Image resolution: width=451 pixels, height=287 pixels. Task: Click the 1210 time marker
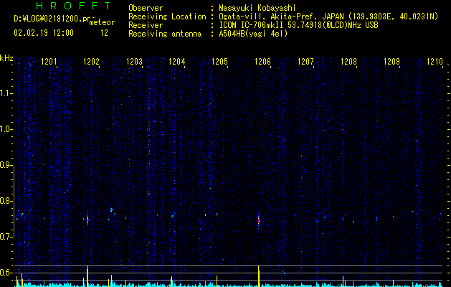[435, 61]
